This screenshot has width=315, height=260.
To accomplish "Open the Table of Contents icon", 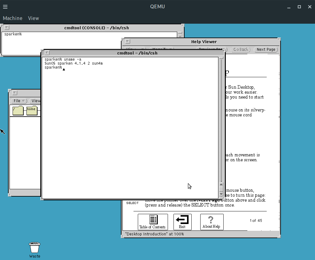I will click(153, 222).
